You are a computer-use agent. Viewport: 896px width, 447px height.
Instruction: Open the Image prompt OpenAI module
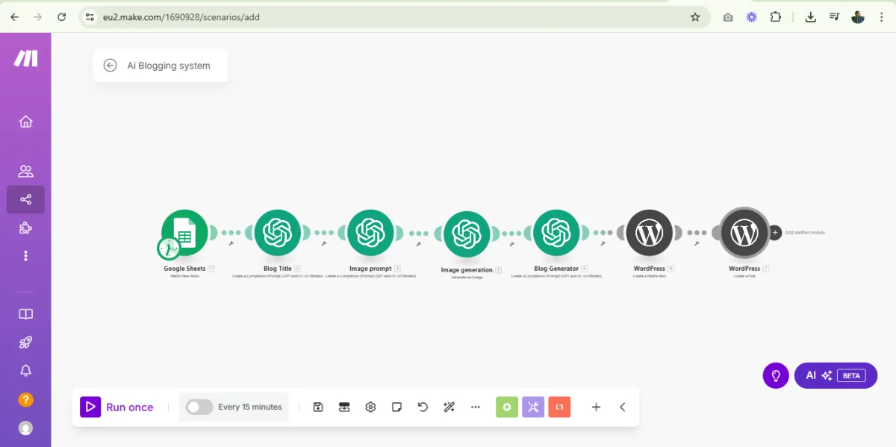coord(370,233)
